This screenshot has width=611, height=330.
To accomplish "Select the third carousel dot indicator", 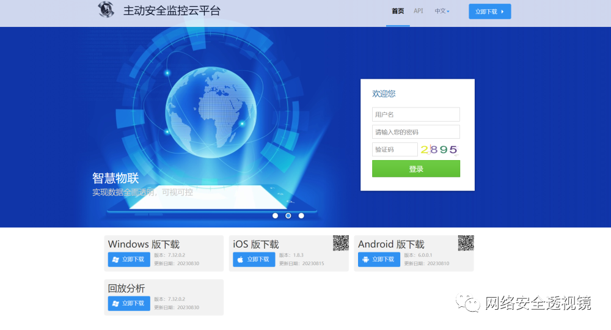I will tap(301, 216).
